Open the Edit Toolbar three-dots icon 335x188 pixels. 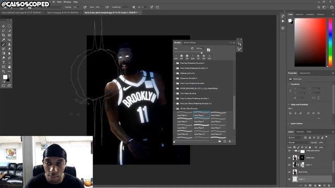[9, 72]
